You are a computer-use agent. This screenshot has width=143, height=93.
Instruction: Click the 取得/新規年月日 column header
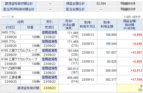pos(88,25)
